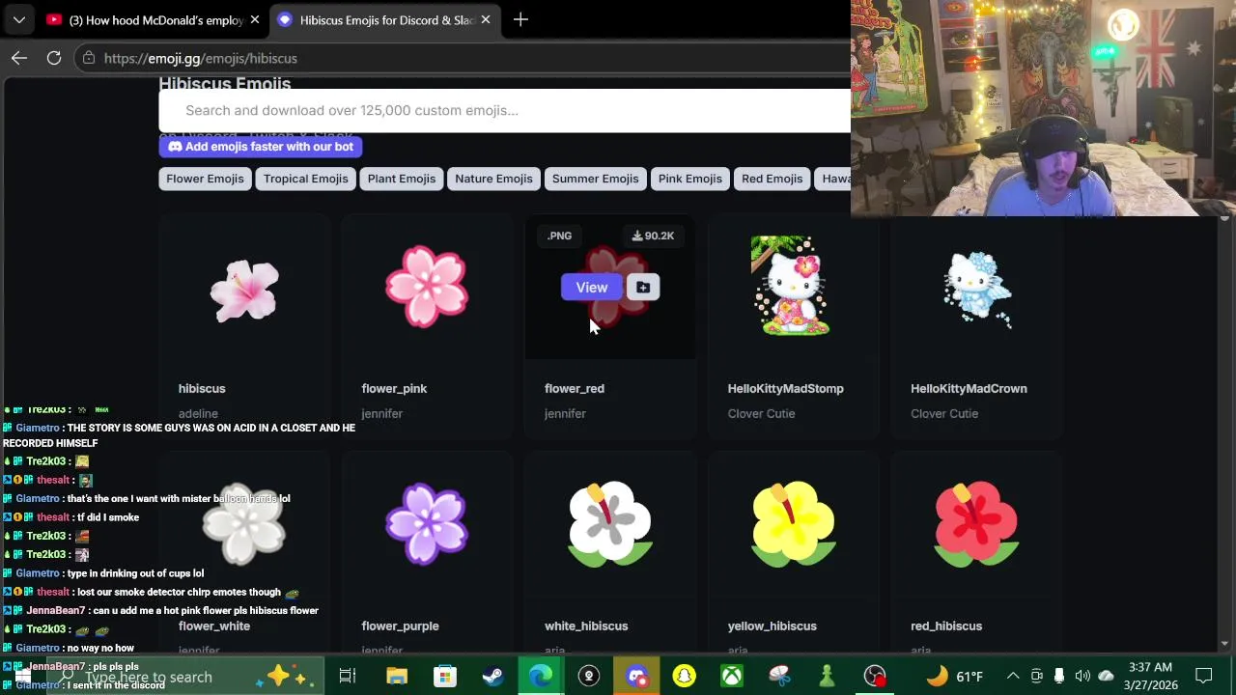Viewport: 1236px width, 695px height.
Task: Open volume control in system tray
Action: [x=1082, y=676]
